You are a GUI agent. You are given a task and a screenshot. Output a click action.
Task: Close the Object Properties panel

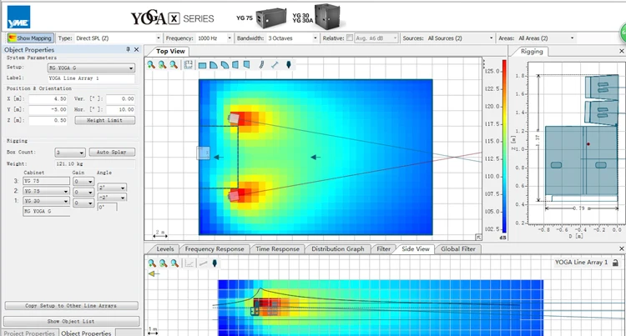[x=137, y=49]
